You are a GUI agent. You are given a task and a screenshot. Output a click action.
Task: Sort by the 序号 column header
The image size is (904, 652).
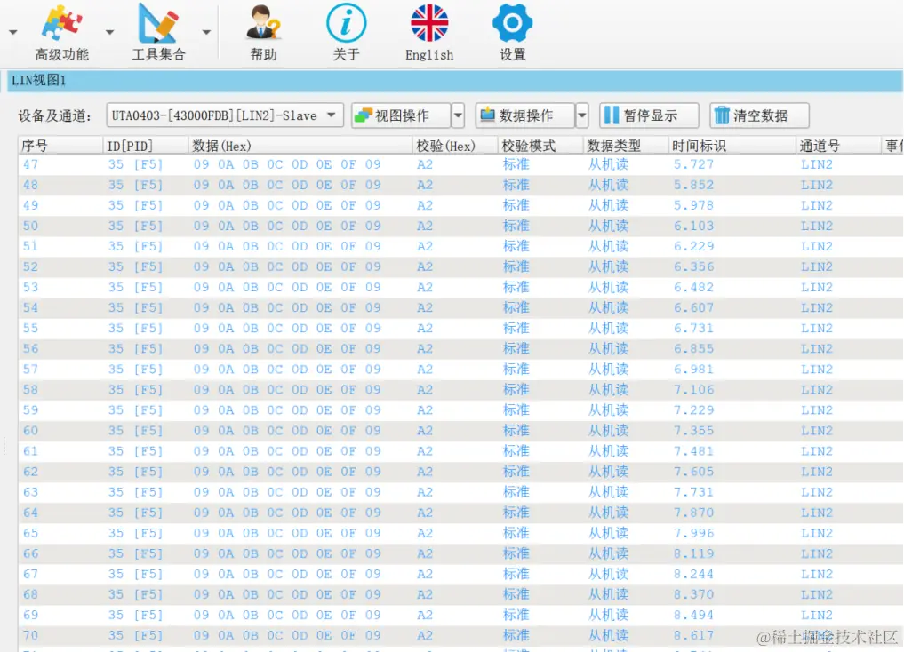(x=60, y=146)
